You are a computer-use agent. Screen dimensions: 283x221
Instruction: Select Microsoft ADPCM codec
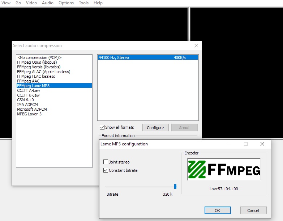(54, 109)
